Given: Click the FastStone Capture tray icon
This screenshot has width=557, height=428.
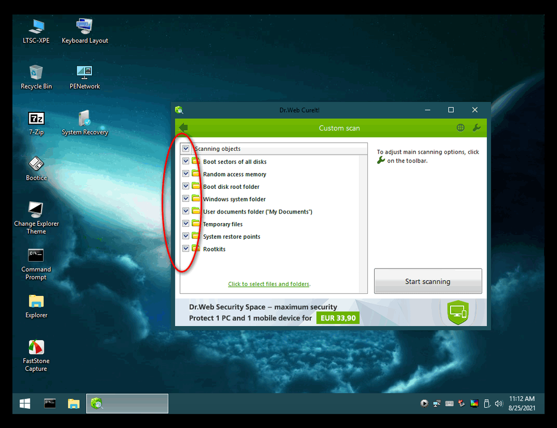Looking at the screenshot, I should click(461, 403).
